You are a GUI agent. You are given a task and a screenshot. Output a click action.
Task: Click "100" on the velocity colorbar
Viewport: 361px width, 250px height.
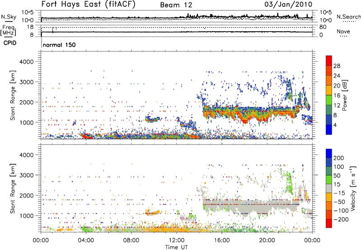[x=339, y=167]
